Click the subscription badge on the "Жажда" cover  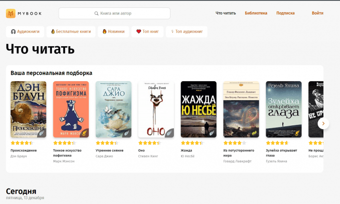coord(212,133)
